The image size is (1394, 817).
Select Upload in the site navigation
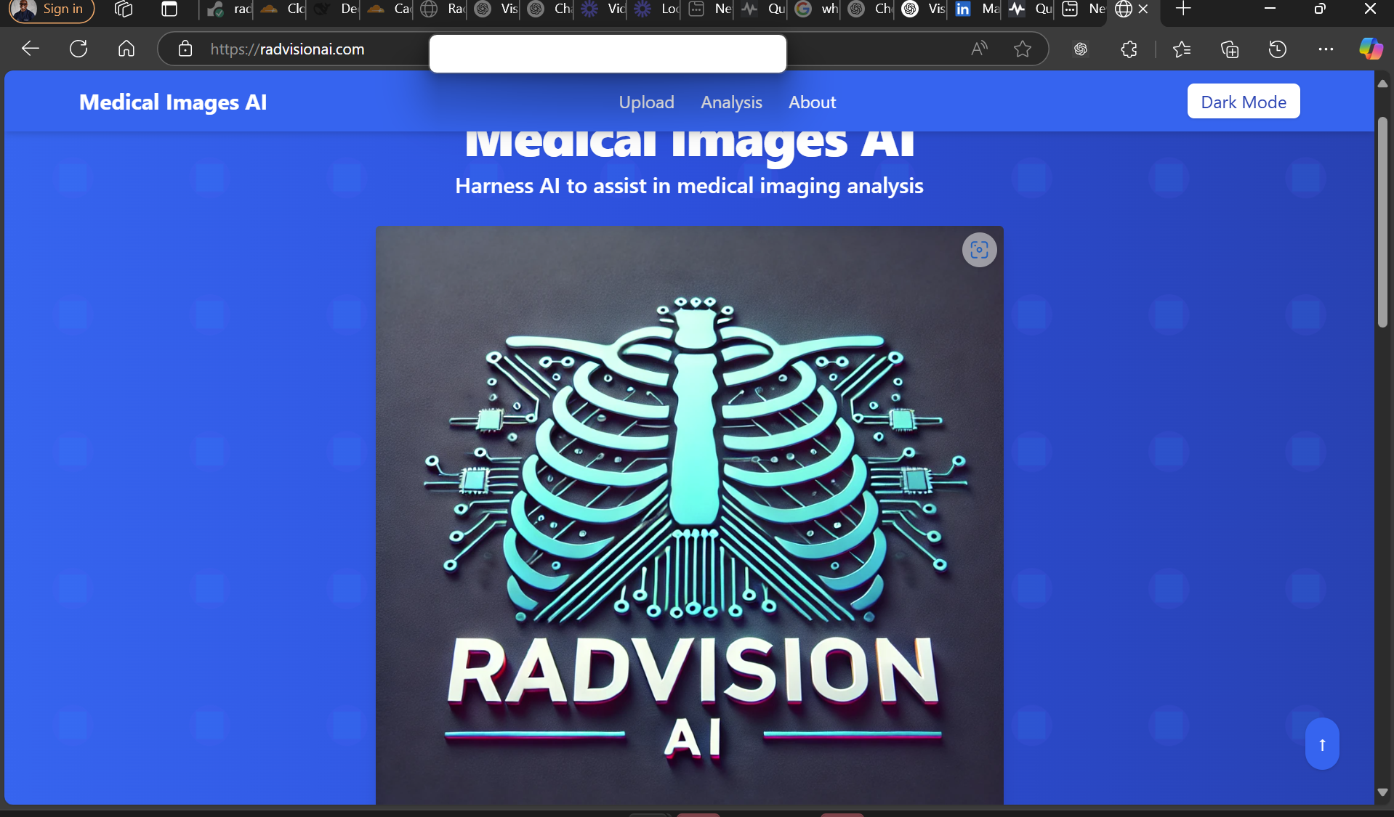click(x=646, y=102)
